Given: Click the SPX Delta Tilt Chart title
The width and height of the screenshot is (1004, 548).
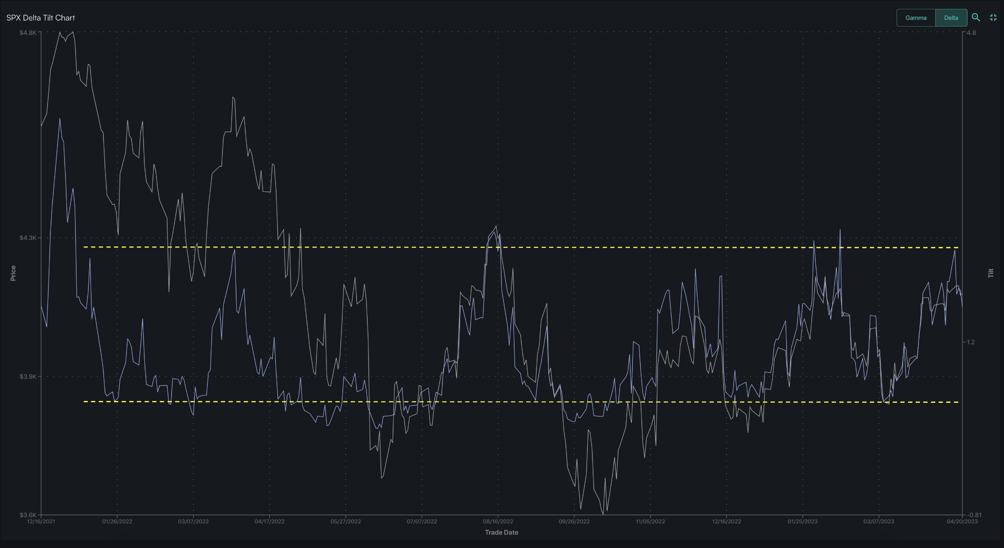Looking at the screenshot, I should click(x=41, y=18).
